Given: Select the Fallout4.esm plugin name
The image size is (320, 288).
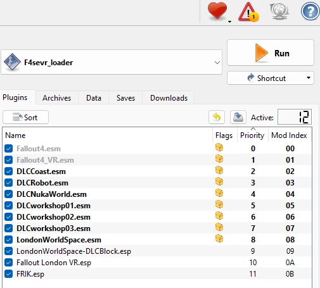Looking at the screenshot, I should click(39, 149).
